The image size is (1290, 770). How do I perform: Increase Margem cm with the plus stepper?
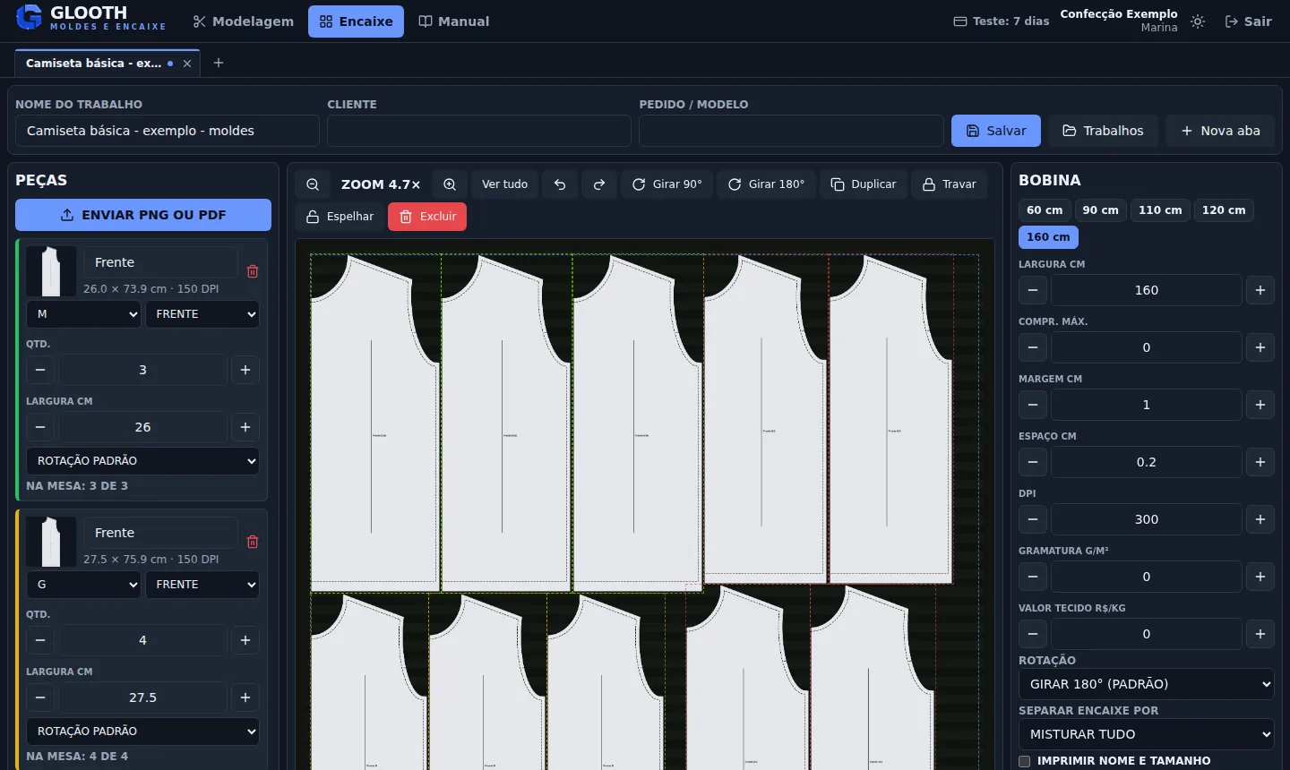(x=1260, y=405)
